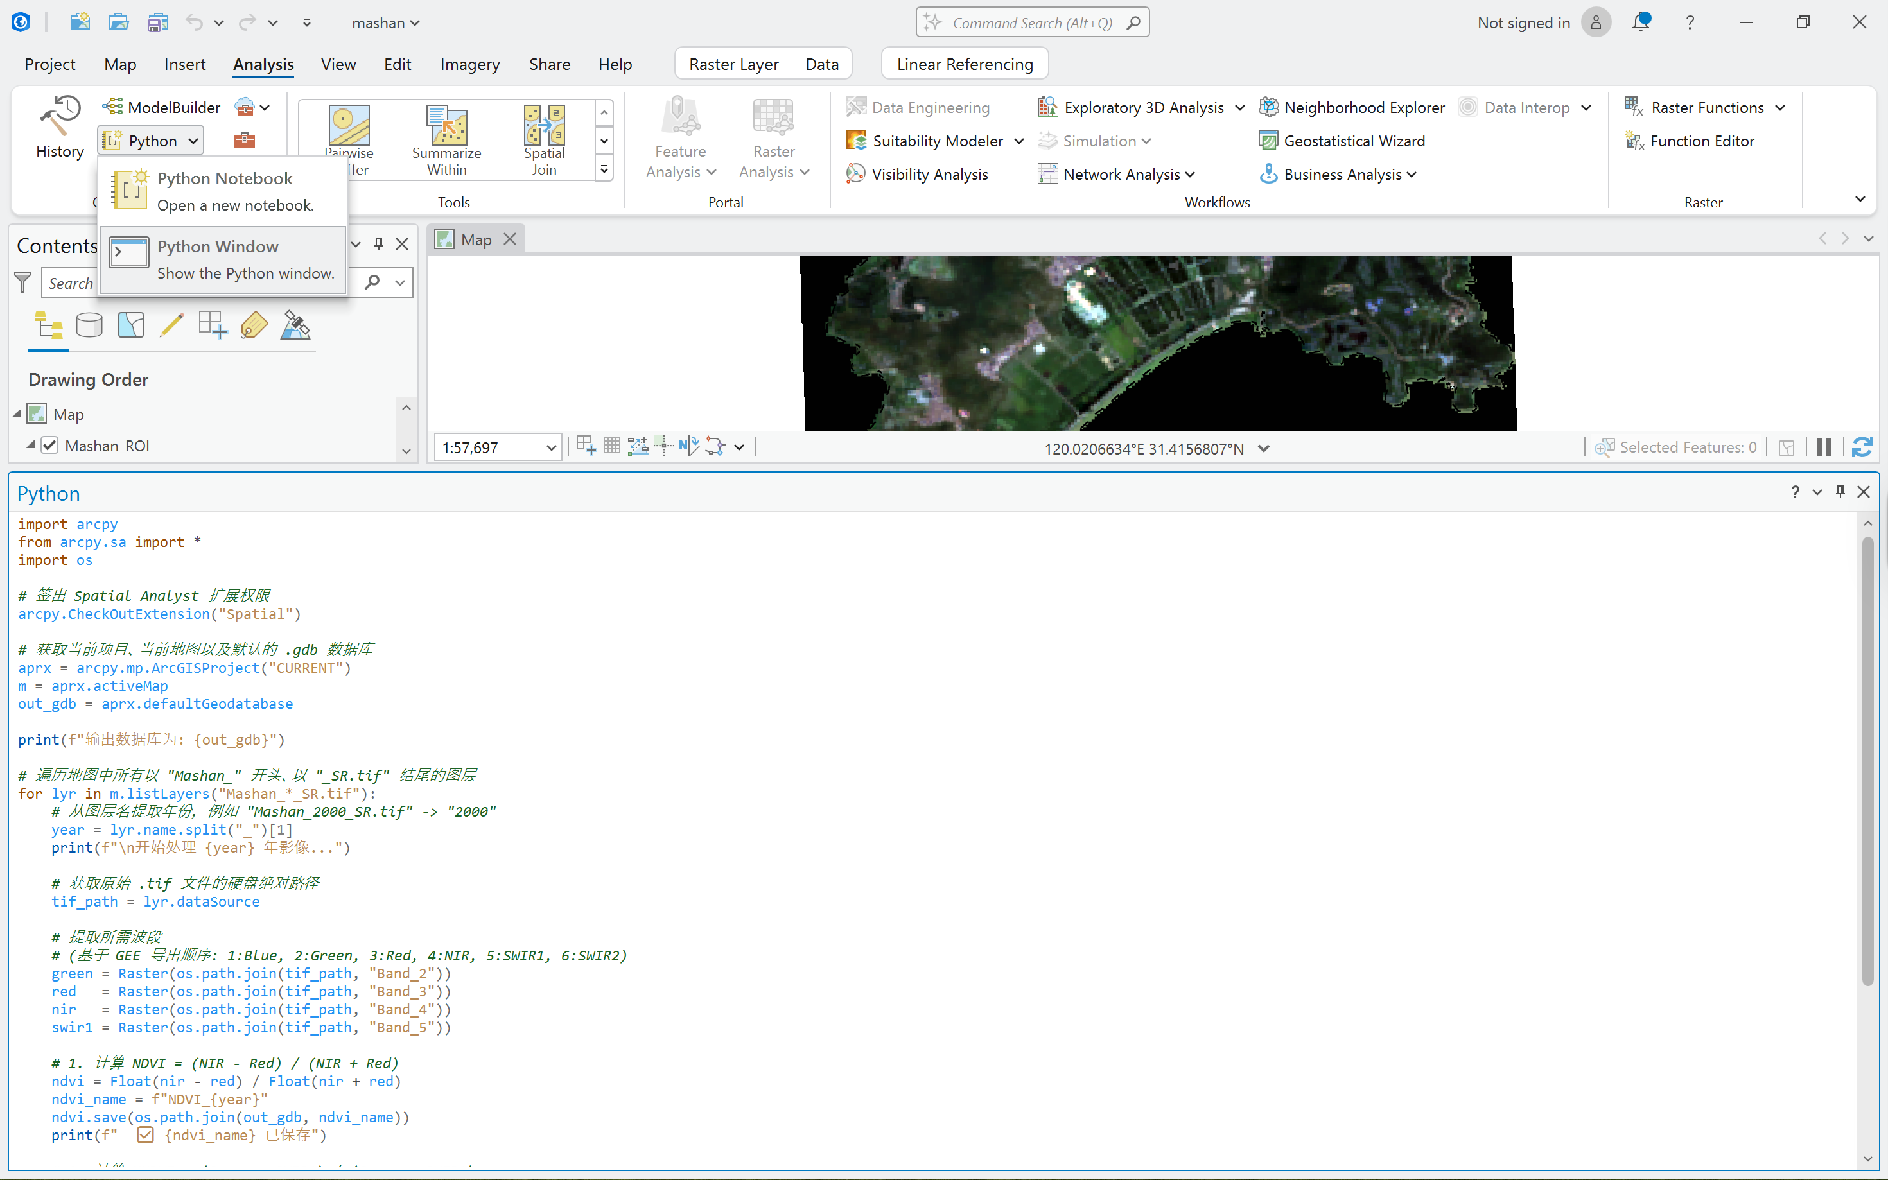Open the Project tab
Screen dimensions: 1888x1180
[50, 64]
